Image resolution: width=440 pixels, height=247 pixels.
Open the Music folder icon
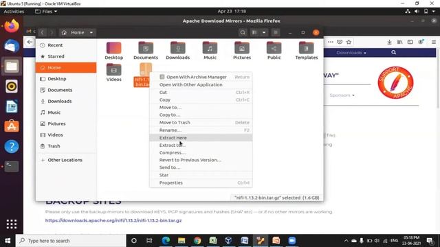(210, 51)
